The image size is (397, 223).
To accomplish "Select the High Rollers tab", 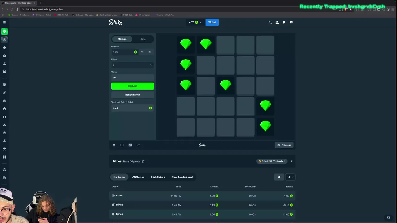I will [x=158, y=177].
